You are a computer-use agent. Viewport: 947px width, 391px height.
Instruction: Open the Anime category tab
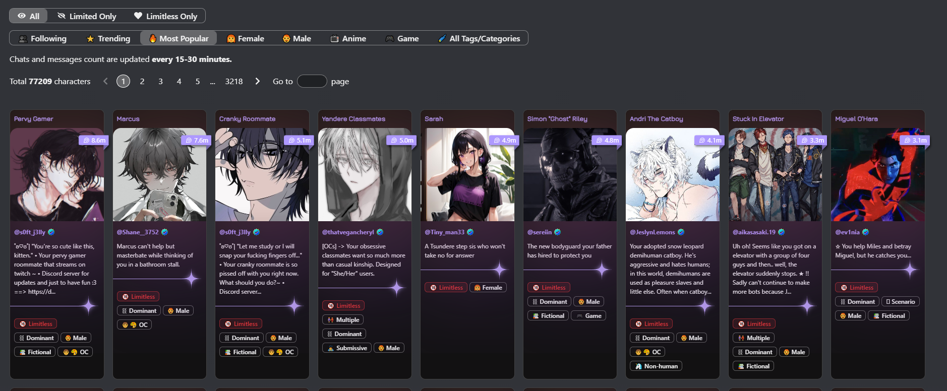pyautogui.click(x=348, y=38)
